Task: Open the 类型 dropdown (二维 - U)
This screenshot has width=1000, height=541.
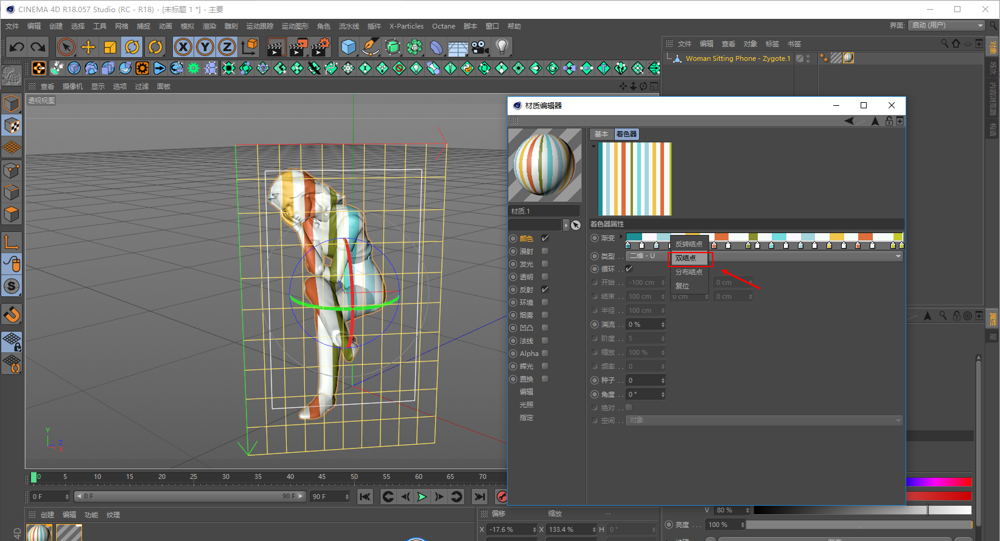Action: [764, 256]
